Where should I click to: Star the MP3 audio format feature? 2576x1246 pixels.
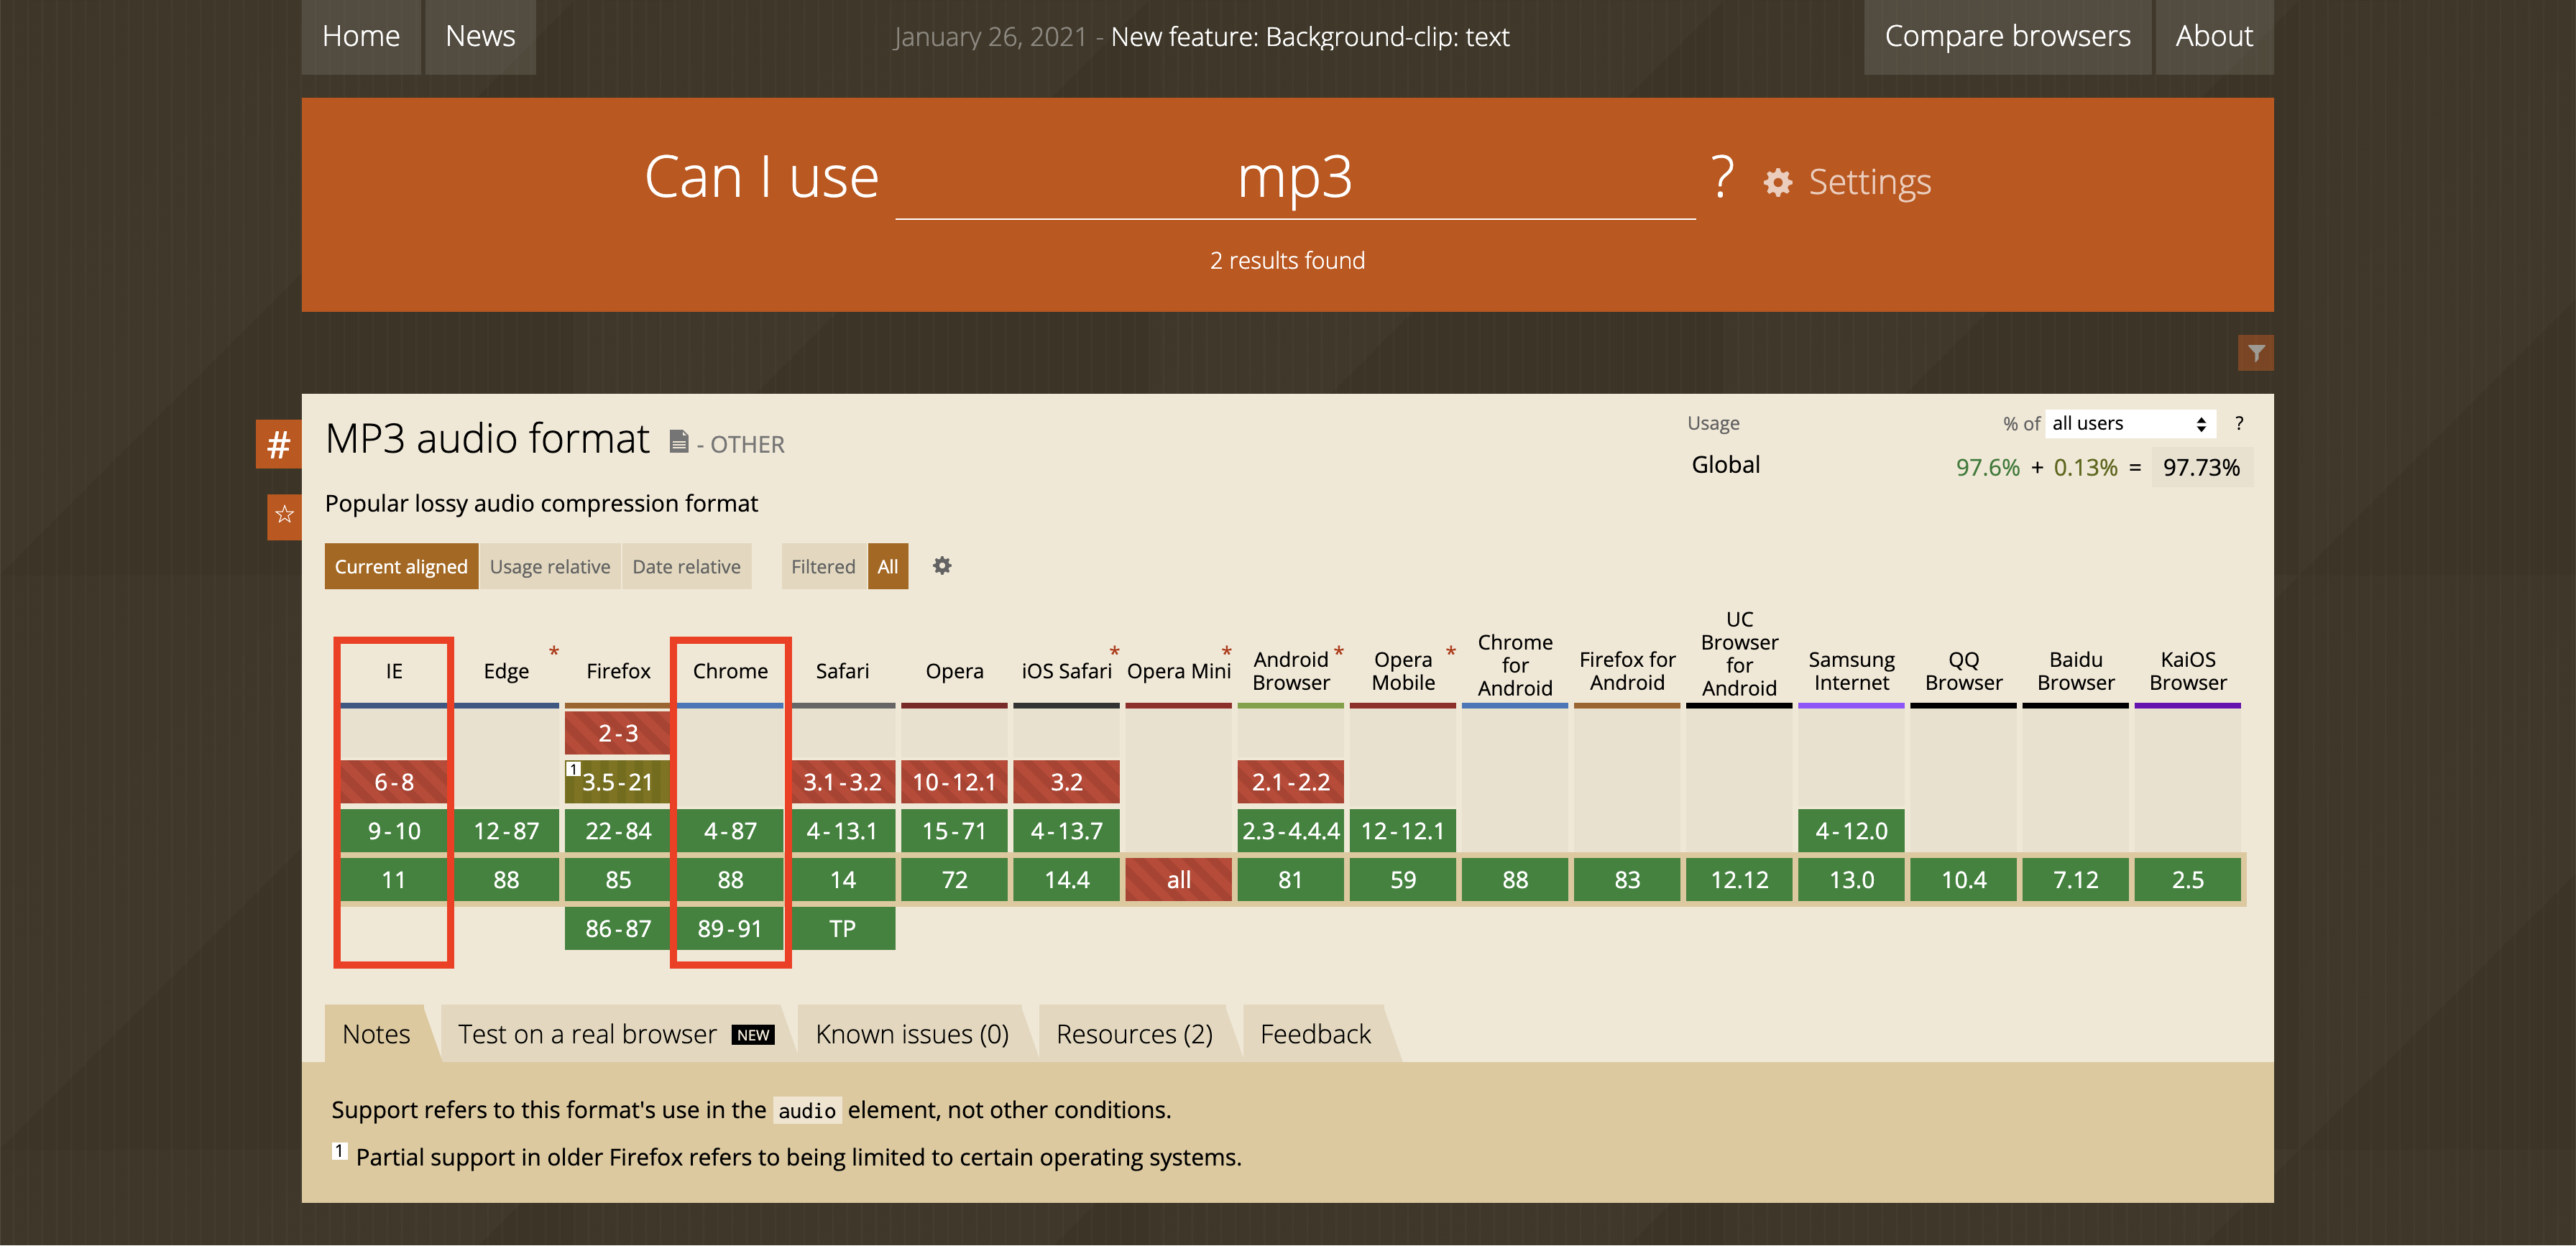click(284, 515)
